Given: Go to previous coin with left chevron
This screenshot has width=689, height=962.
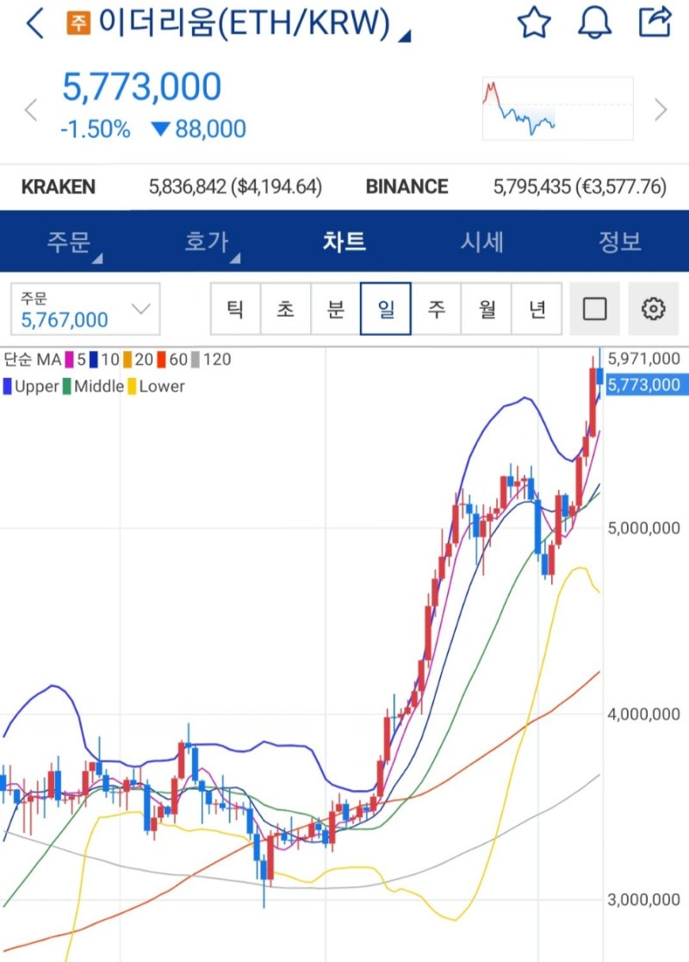Looking at the screenshot, I should [31, 110].
